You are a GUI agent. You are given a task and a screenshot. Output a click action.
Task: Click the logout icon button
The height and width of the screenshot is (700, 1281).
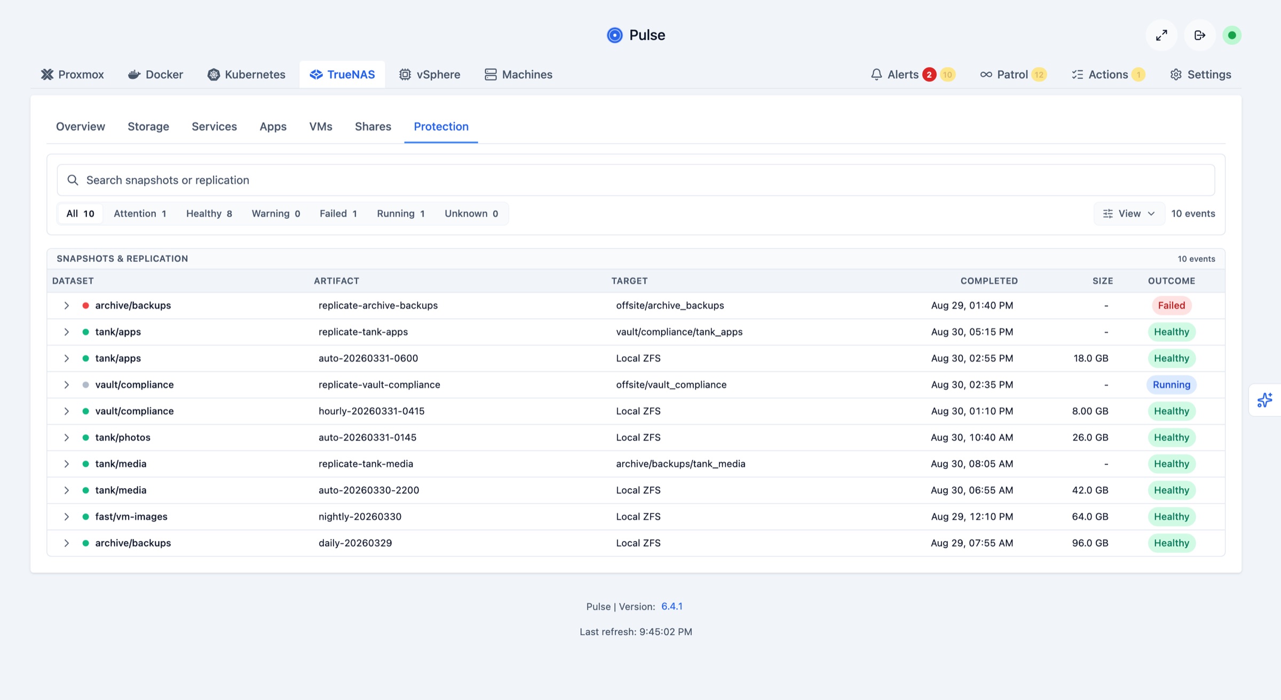pos(1200,35)
